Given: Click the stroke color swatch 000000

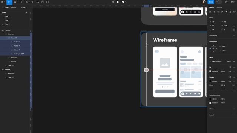Looking at the screenshot, I should coord(210,81).
